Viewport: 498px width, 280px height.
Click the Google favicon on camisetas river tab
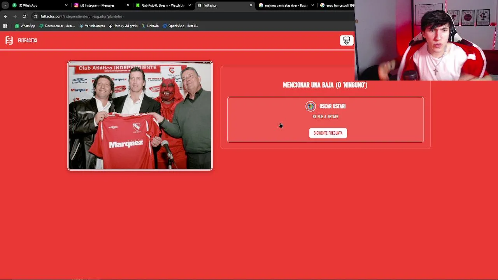261,5
